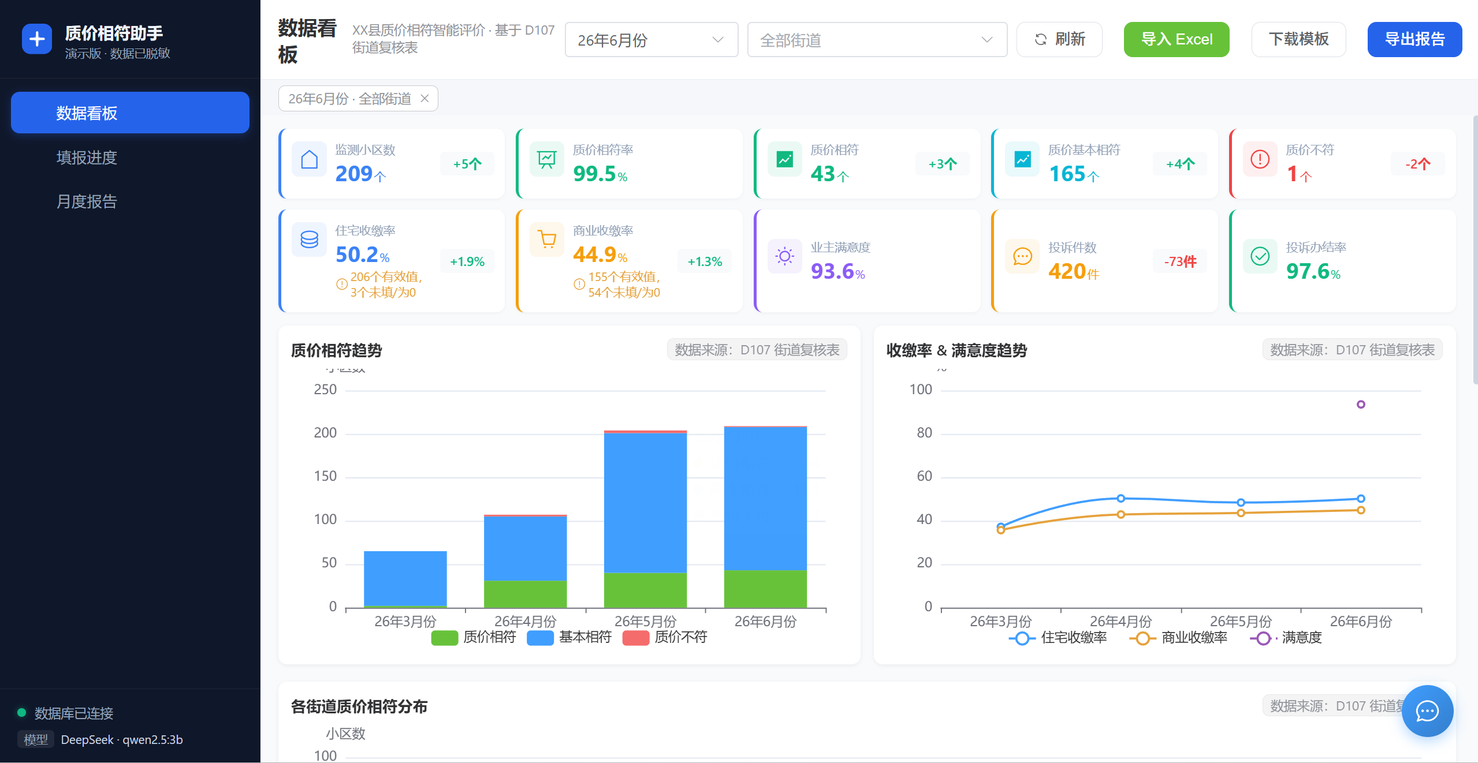
Task: Click the presentation icon in 质价相符率 card
Action: (546, 159)
